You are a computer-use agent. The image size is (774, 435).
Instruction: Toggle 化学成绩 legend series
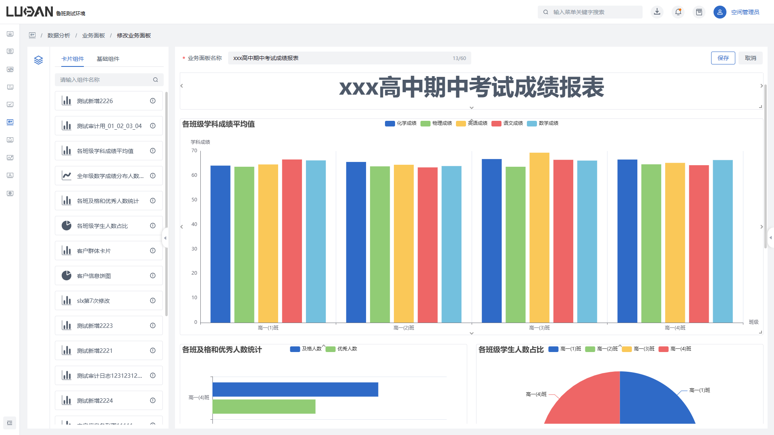point(401,123)
